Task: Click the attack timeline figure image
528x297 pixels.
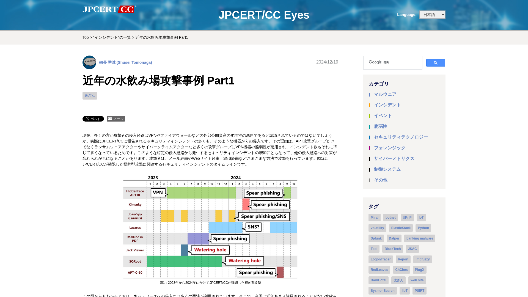Action: pos(210,227)
